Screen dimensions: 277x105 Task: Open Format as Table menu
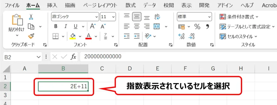[247, 27]
